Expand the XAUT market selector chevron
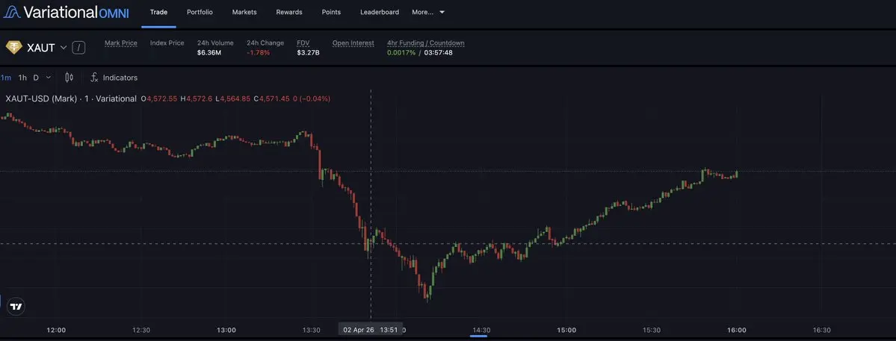This screenshot has width=896, height=341. 64,48
